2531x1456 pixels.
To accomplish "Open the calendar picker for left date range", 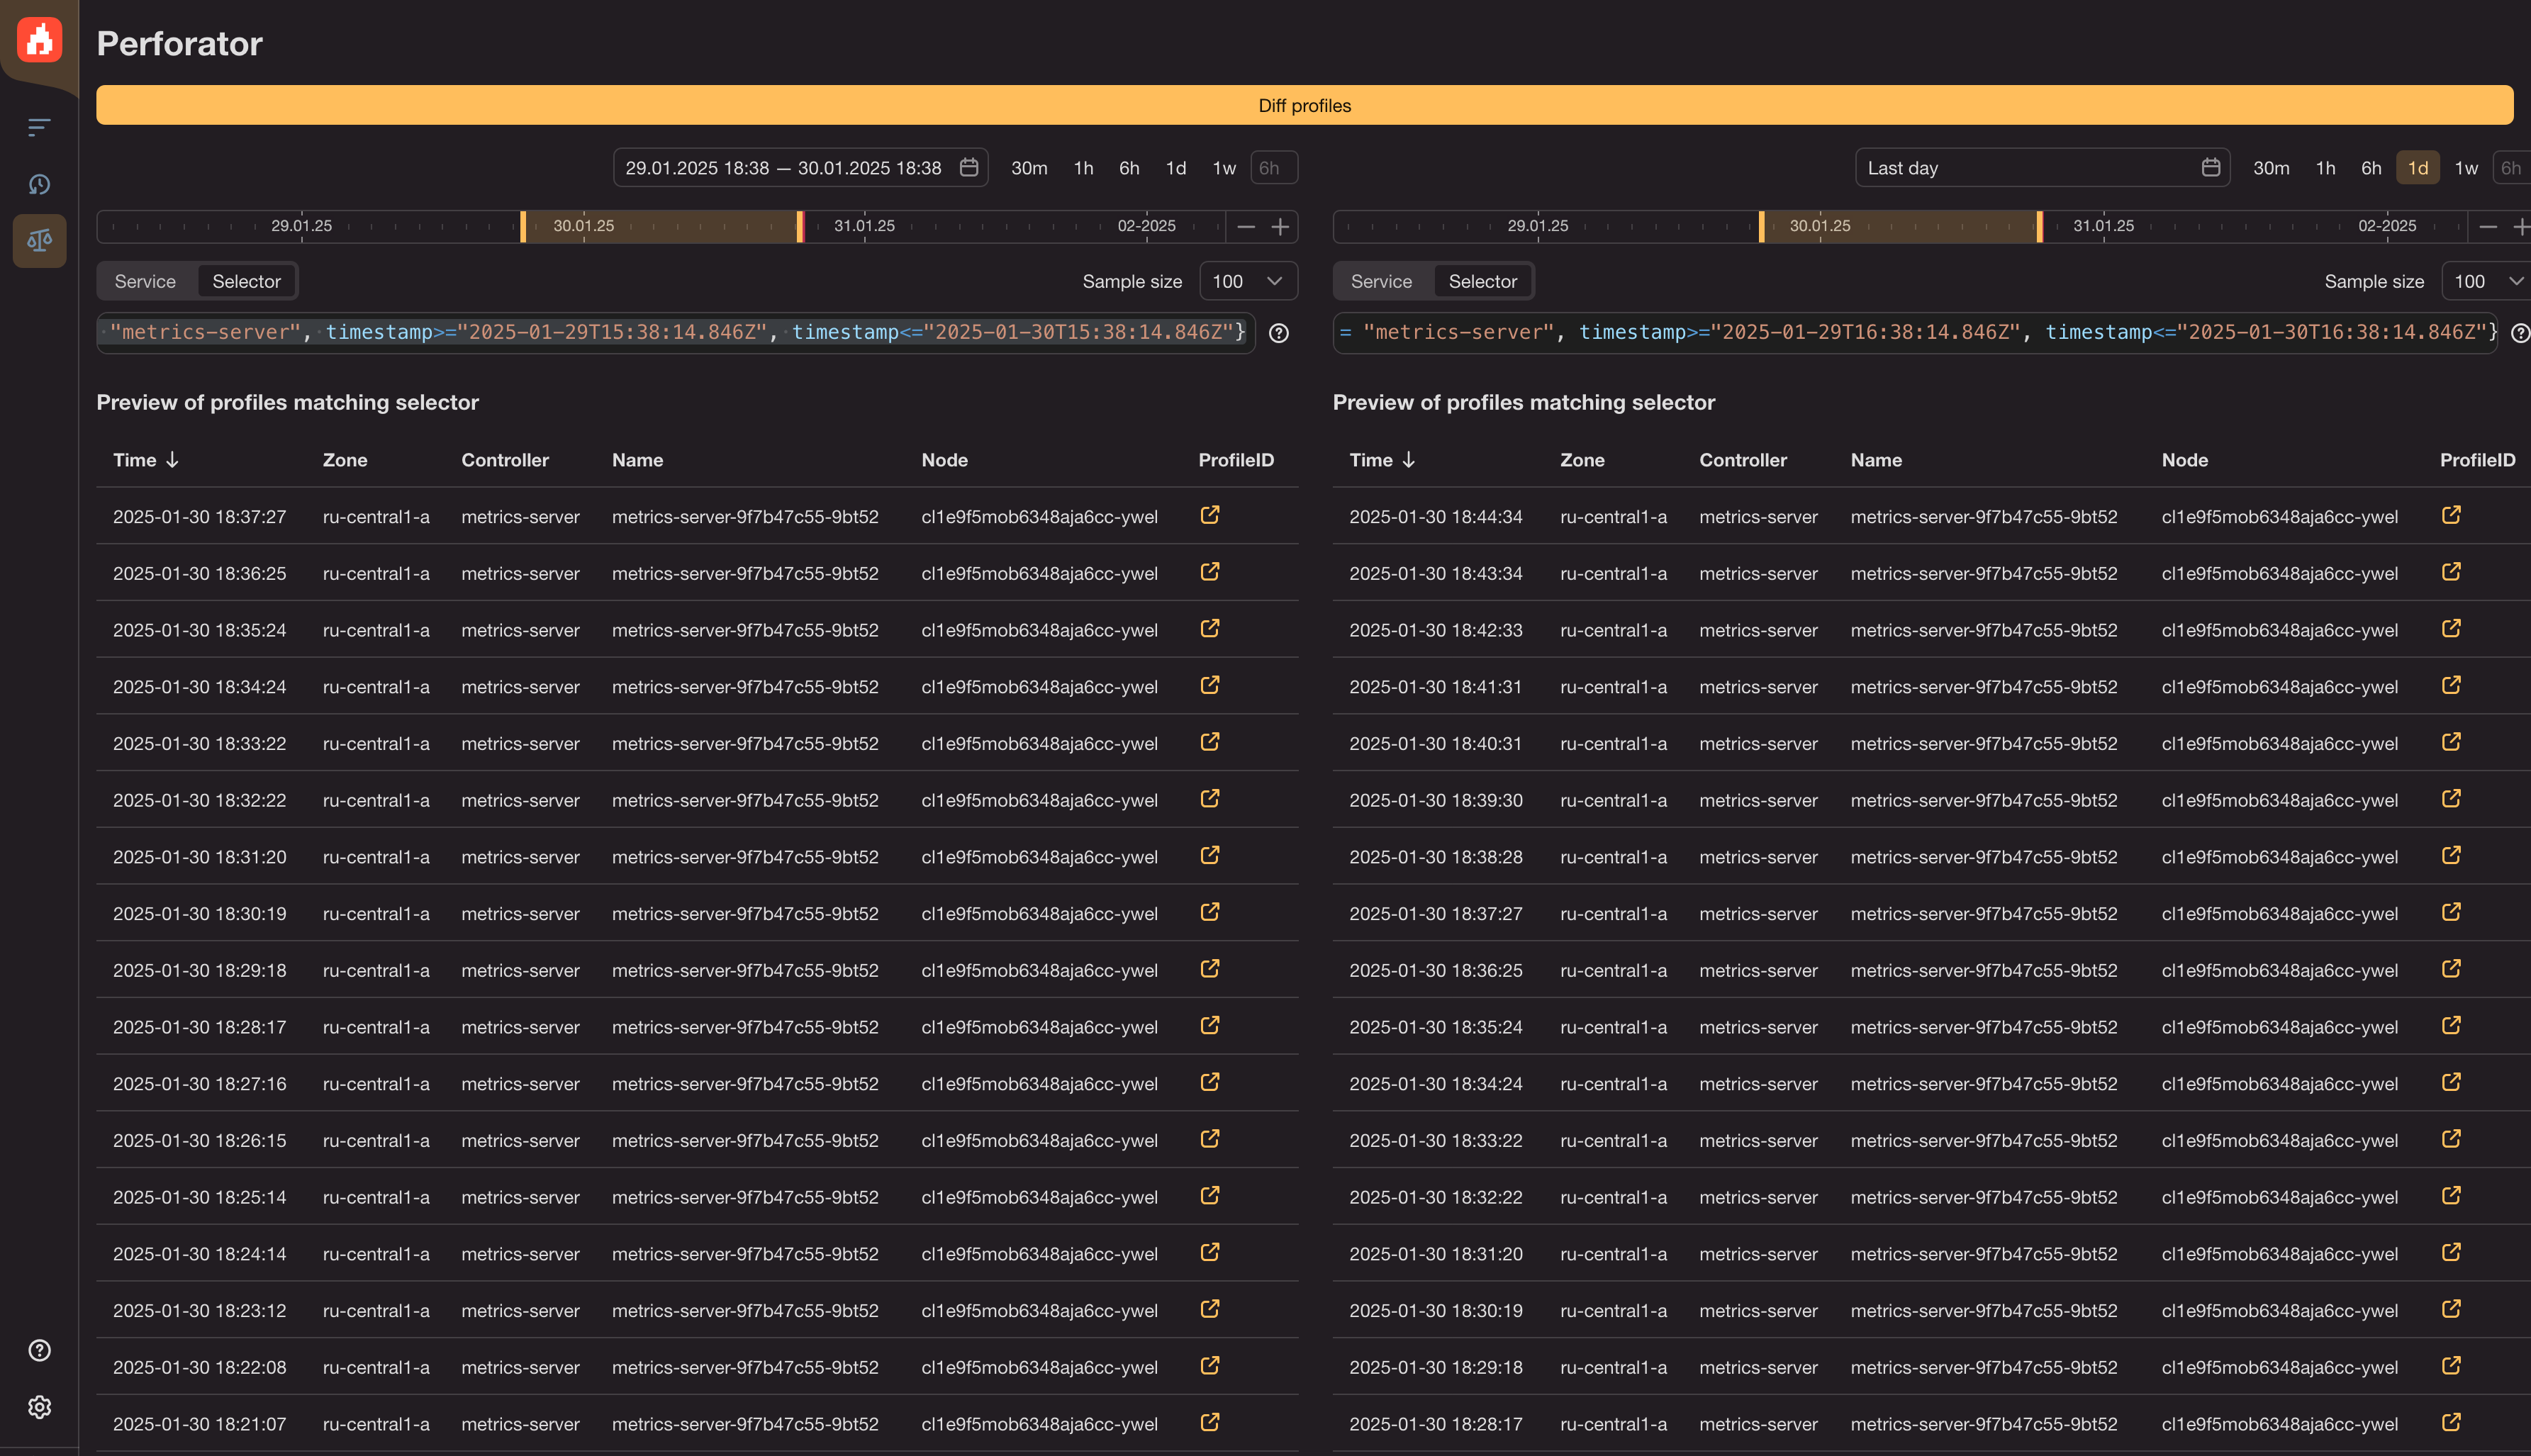I will pos(968,167).
